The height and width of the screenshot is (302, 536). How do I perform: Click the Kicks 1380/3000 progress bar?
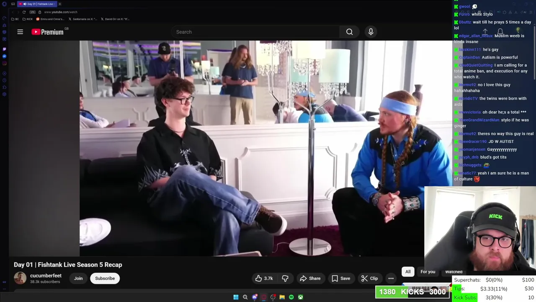tap(412, 292)
